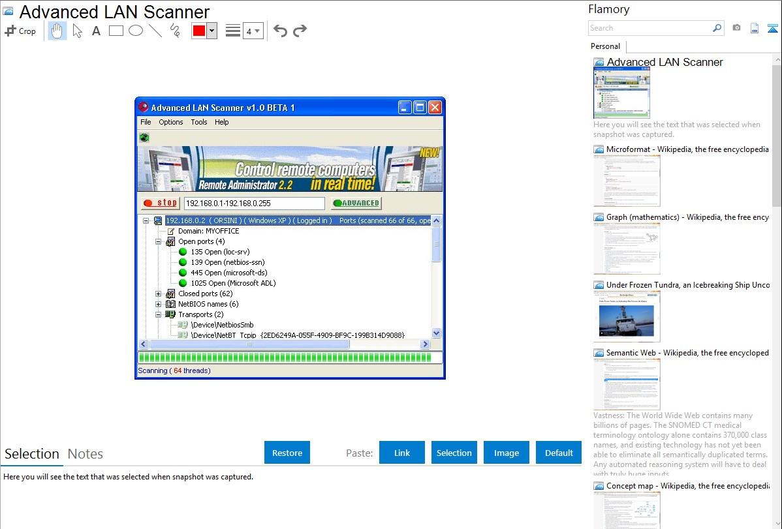Select port 445 Open (microsoft-ds)
The image size is (782, 529).
coord(229,273)
